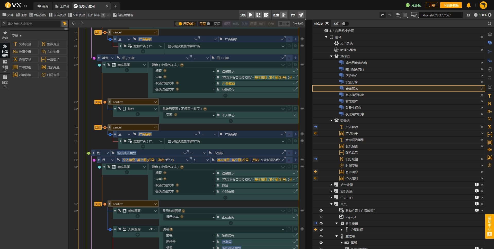The image size is (494, 249).
Task: Expand the 后台管理 tree node
Action: (331, 185)
